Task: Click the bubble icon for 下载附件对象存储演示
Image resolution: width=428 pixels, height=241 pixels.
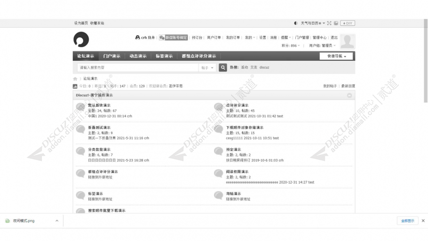Action: pos(219,129)
